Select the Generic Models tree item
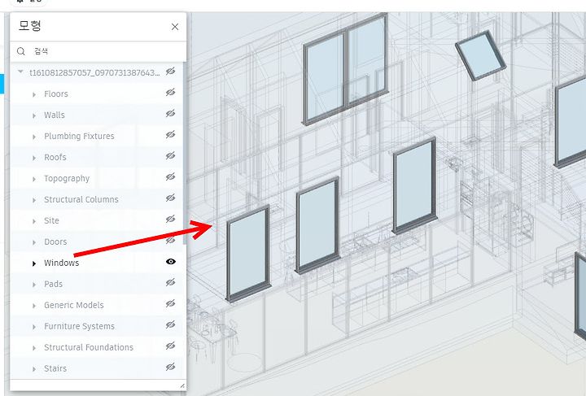This screenshot has width=586, height=396. pyautogui.click(x=74, y=305)
